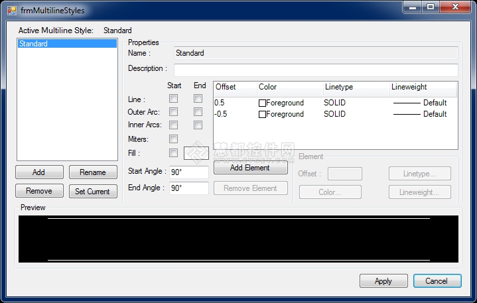477x303 pixels.
Task: Check the Inner Arcs Start checkbox
Action: tap(173, 125)
